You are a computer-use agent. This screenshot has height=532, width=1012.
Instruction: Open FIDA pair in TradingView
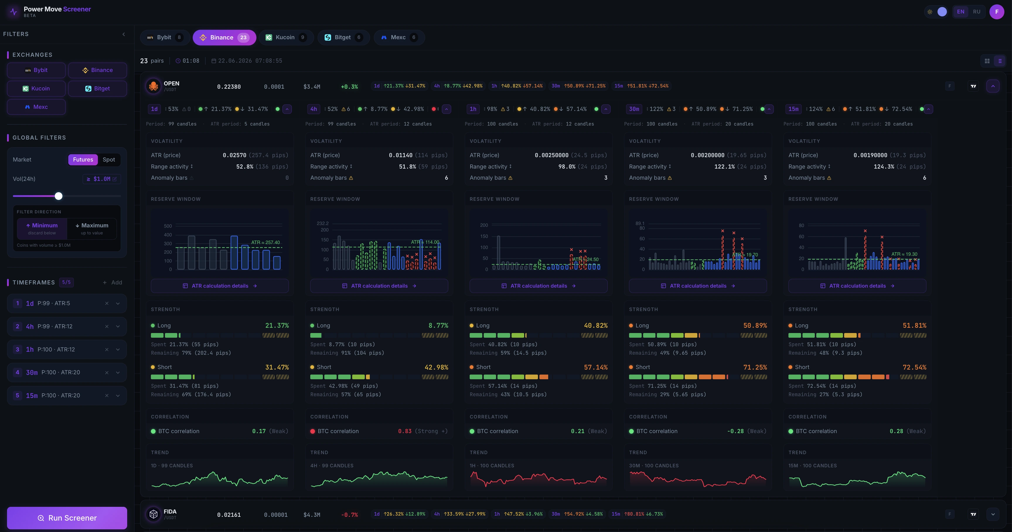[x=973, y=514]
